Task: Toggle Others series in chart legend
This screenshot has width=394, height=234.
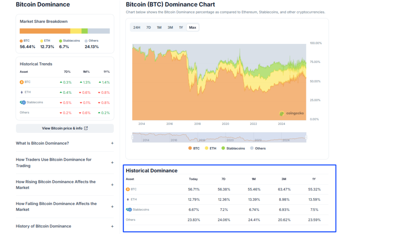Action: click(257, 148)
